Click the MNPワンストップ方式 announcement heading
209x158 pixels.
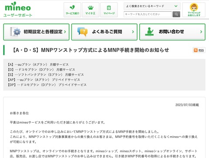pyautogui.click(x=91, y=50)
